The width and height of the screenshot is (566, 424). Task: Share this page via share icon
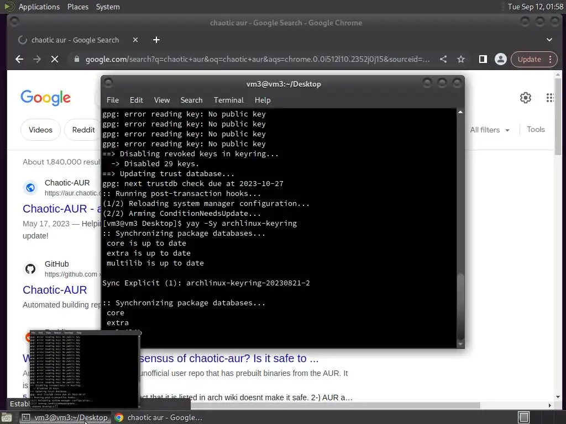pyautogui.click(x=443, y=59)
